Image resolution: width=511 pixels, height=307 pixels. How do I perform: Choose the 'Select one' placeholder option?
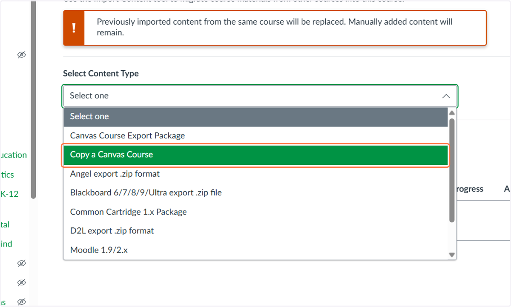coord(255,117)
